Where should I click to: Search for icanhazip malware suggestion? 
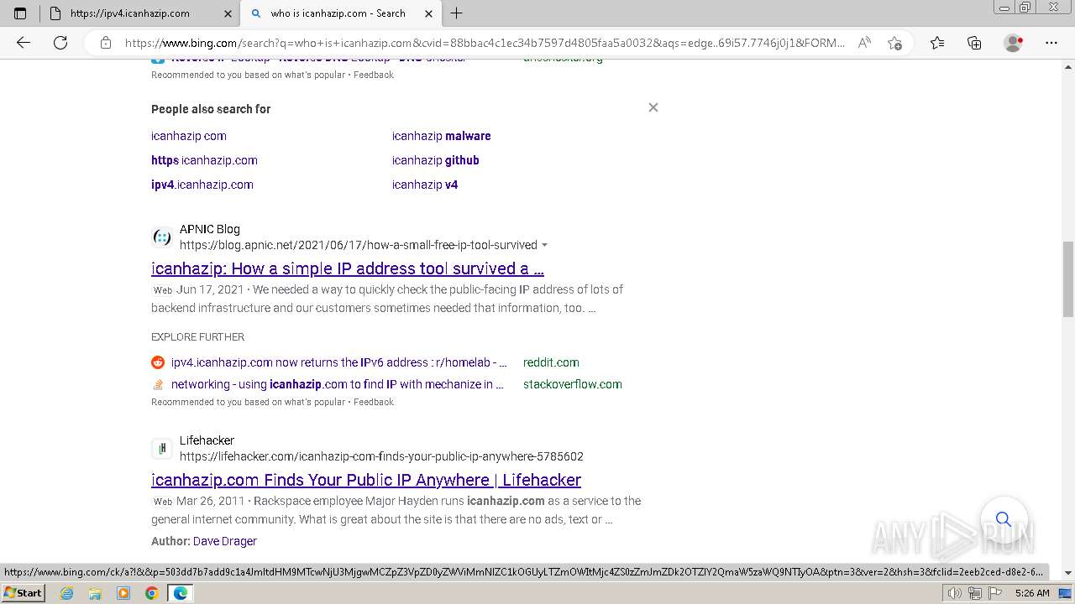tap(442, 136)
